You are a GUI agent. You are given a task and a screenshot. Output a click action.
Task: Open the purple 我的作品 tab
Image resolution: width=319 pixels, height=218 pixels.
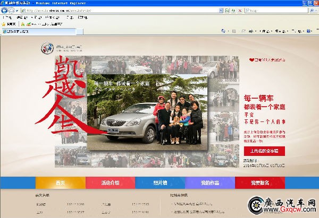210,183
